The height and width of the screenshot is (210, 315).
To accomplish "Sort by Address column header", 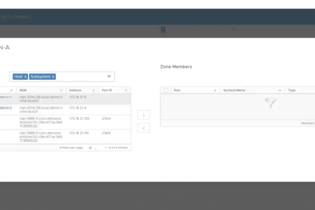I will pos(75,90).
